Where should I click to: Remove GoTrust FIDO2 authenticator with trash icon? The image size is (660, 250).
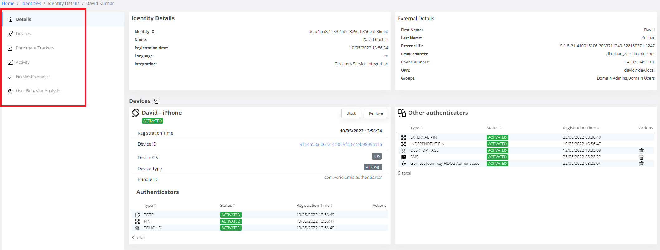coord(641,164)
